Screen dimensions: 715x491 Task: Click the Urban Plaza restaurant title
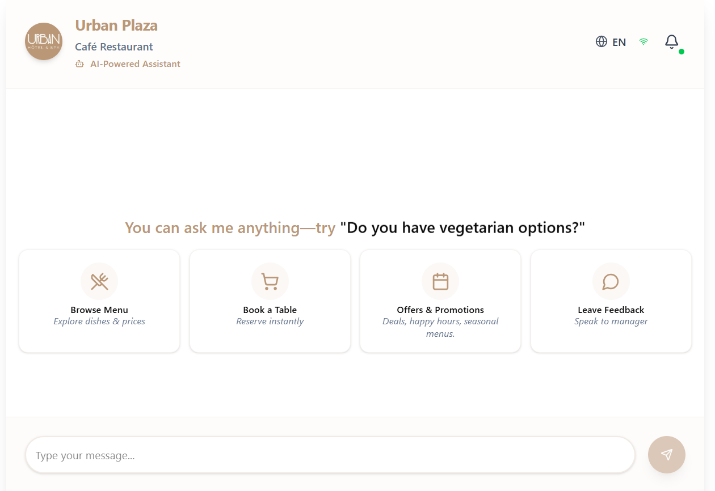click(116, 25)
